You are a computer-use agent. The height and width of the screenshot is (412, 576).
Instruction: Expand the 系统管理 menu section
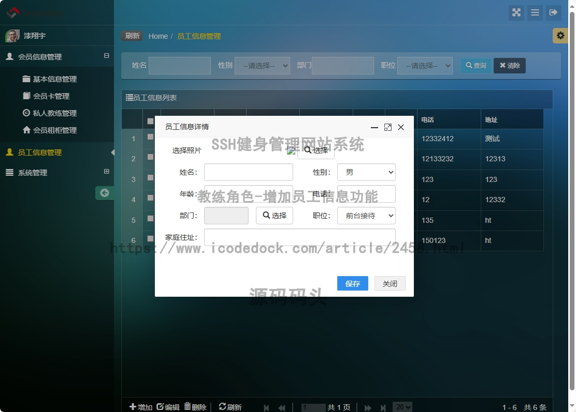click(x=107, y=172)
